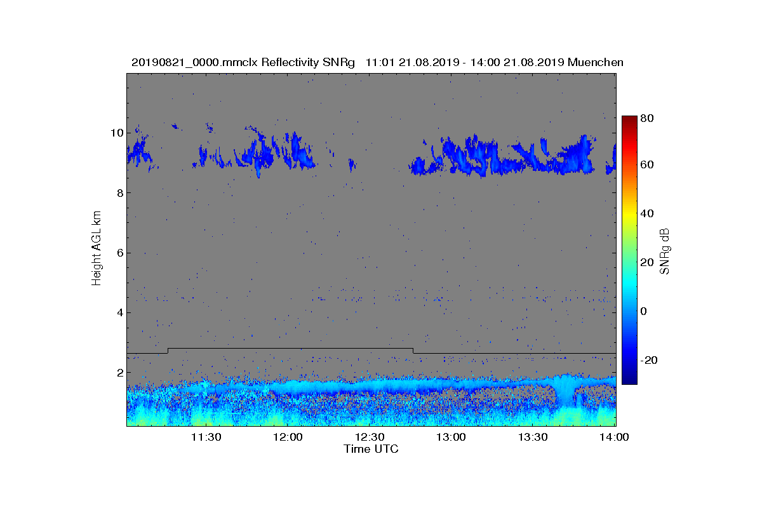Viewport: 762px width, 508px height.
Task: Click the 'Height AGL km' axis label
Action: tap(97, 248)
